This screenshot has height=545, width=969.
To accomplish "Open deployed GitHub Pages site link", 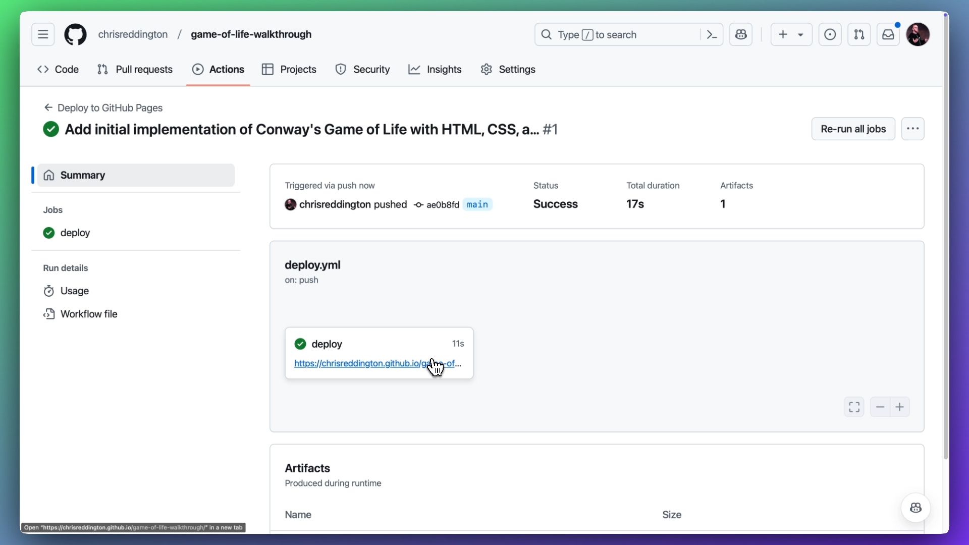I will coord(378,363).
